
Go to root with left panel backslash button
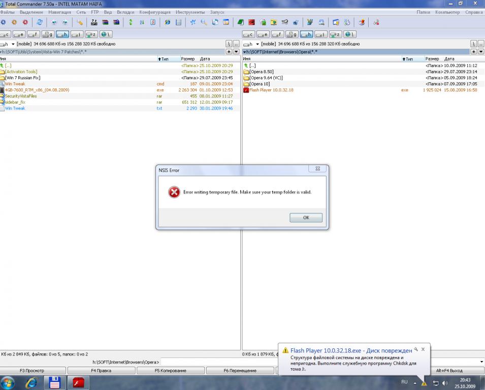click(x=229, y=44)
